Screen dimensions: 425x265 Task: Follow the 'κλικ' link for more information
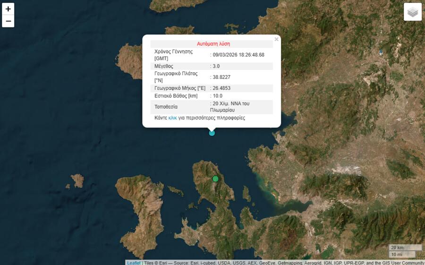pos(172,118)
